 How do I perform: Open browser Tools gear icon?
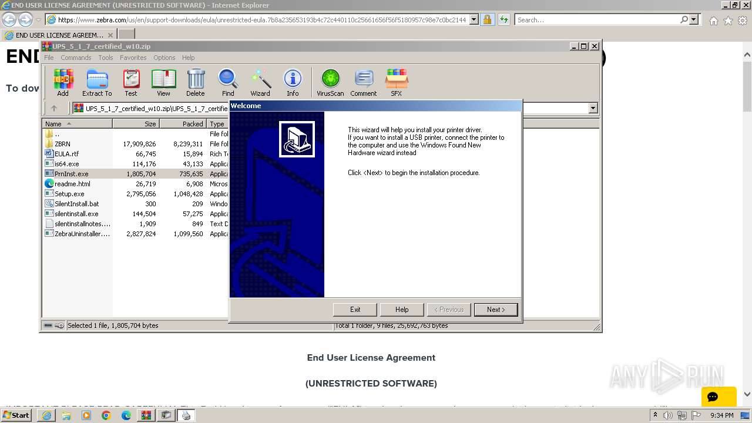[743, 21]
